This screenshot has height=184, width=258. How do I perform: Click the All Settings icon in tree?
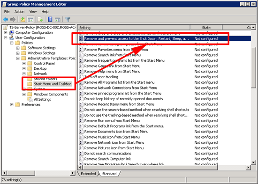point(30,99)
